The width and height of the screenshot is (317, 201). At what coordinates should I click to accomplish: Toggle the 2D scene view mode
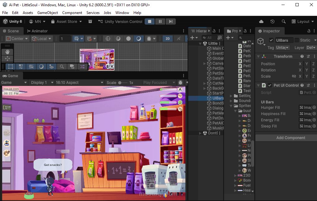(x=168, y=39)
